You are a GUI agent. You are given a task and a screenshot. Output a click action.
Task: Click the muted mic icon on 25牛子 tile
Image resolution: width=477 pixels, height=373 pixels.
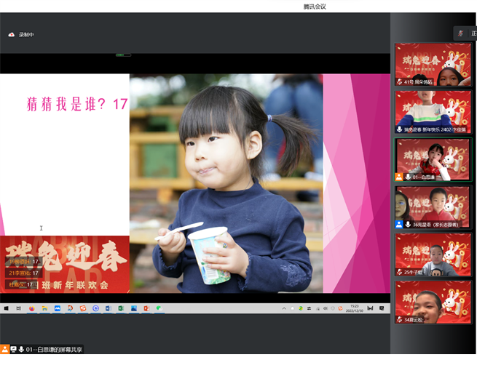[399, 272]
